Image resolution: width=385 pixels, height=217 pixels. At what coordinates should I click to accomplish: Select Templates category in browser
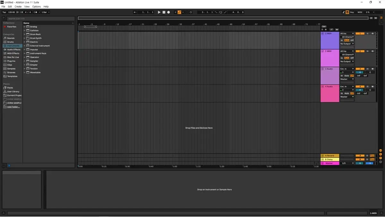(x=12, y=77)
